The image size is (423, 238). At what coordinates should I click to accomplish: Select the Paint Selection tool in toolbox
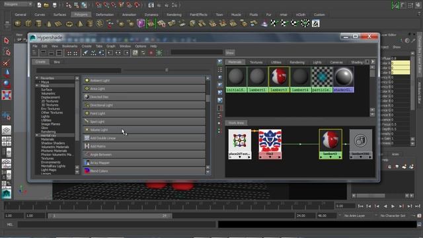pyautogui.click(x=7, y=63)
